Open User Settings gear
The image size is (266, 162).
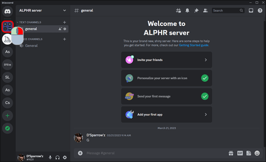click(x=65, y=157)
